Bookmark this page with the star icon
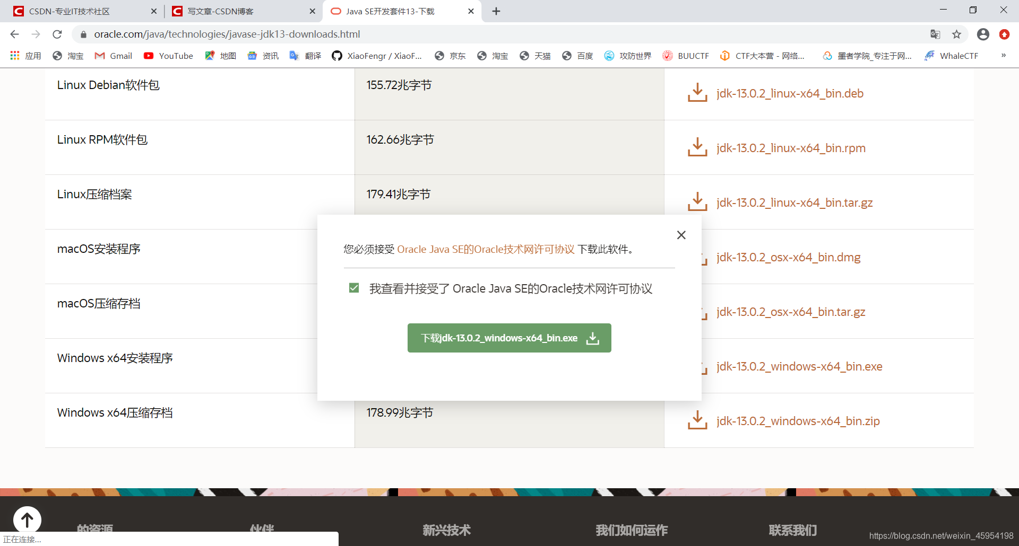 tap(956, 34)
